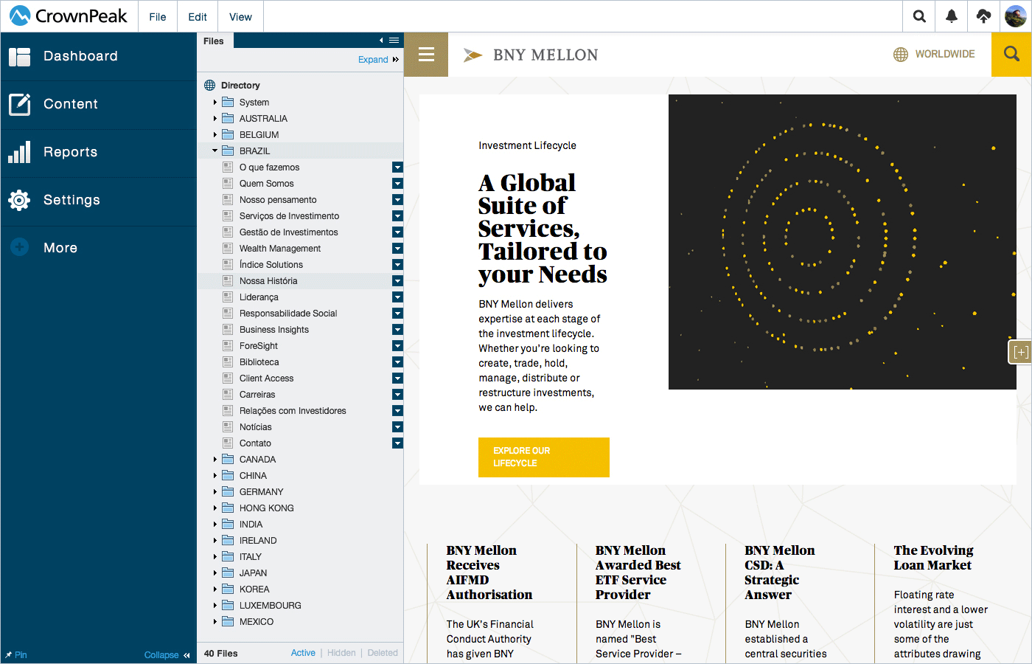This screenshot has height=664, width=1032.
Task: Open BNY Mellon CSD article heading
Action: click(x=779, y=573)
